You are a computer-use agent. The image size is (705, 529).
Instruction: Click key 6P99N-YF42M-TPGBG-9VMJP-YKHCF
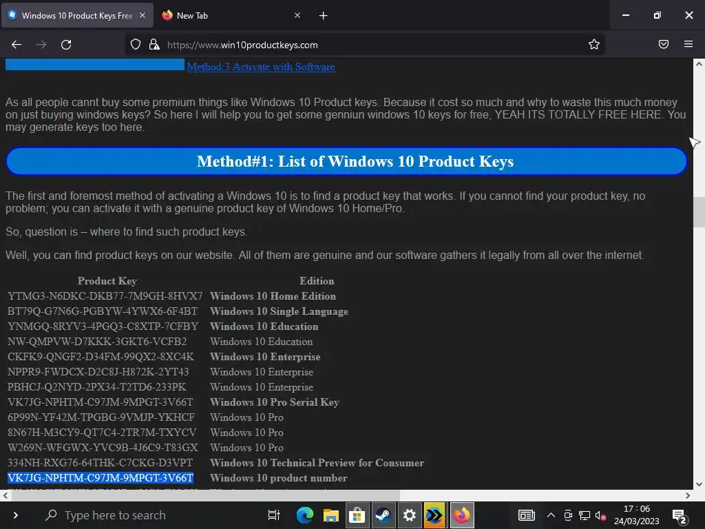(x=101, y=417)
